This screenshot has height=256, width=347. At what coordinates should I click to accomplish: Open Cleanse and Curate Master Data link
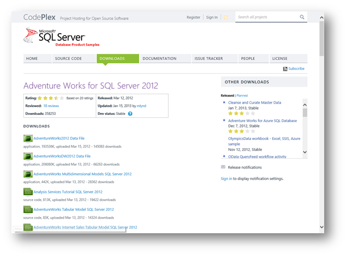click(x=255, y=103)
